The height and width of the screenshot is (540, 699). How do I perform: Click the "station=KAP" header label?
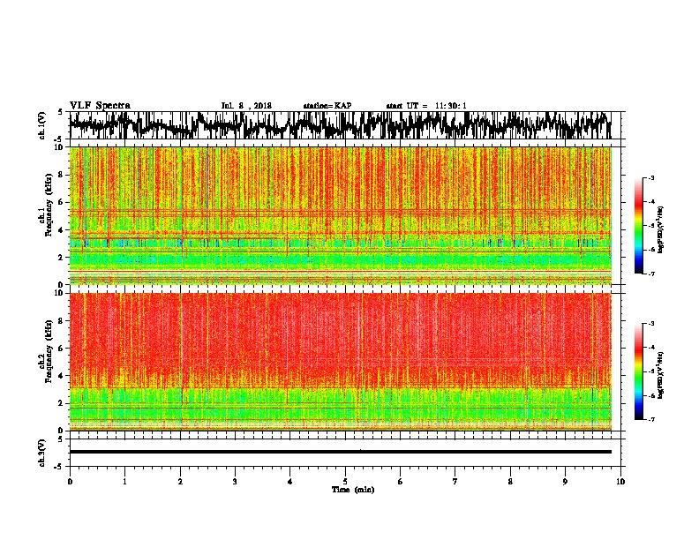coord(327,106)
